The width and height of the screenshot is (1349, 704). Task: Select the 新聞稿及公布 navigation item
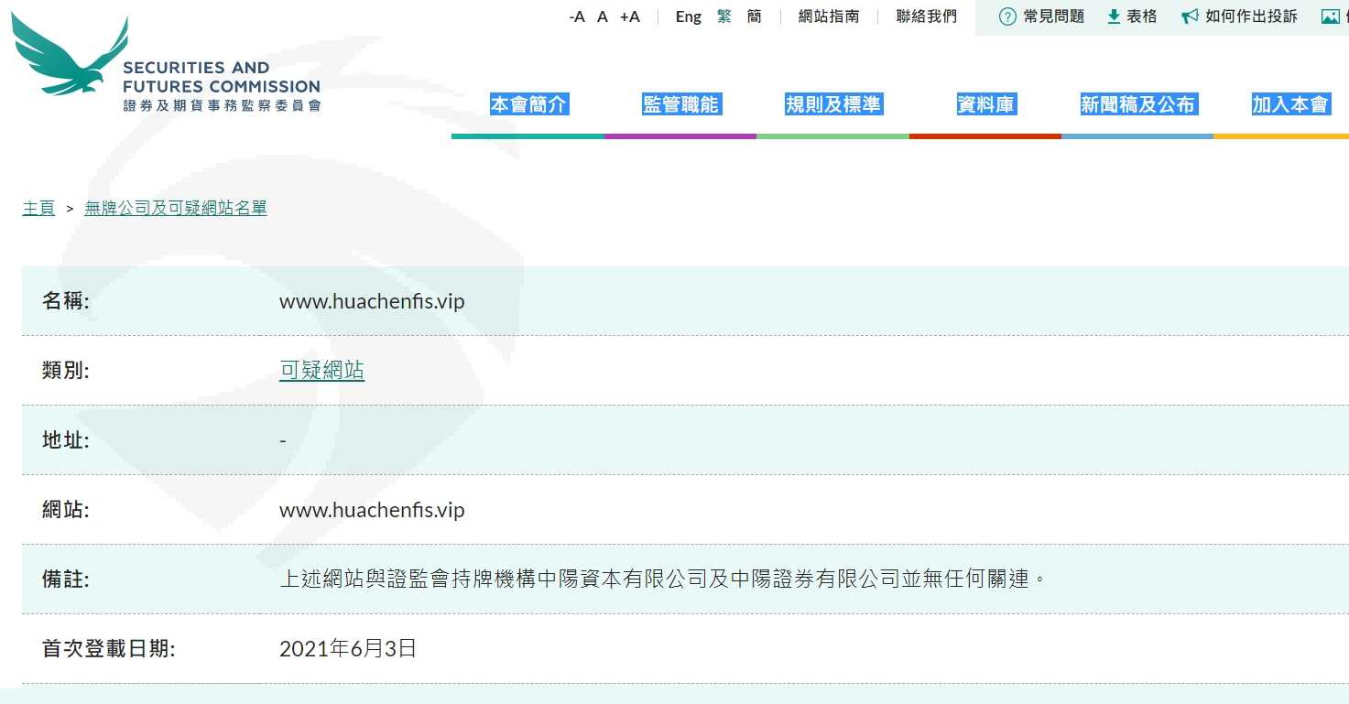click(1137, 104)
